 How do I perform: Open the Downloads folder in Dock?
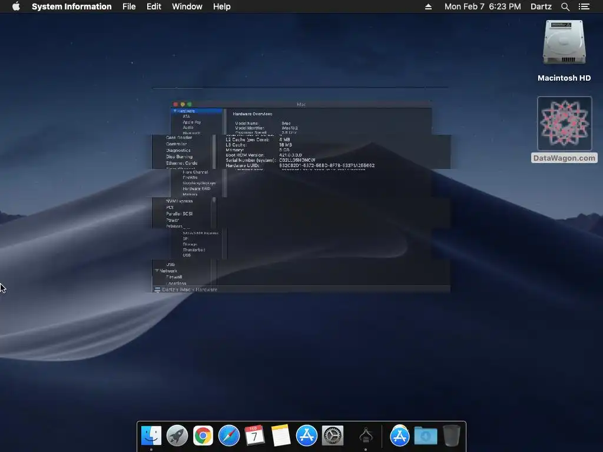pyautogui.click(x=425, y=436)
